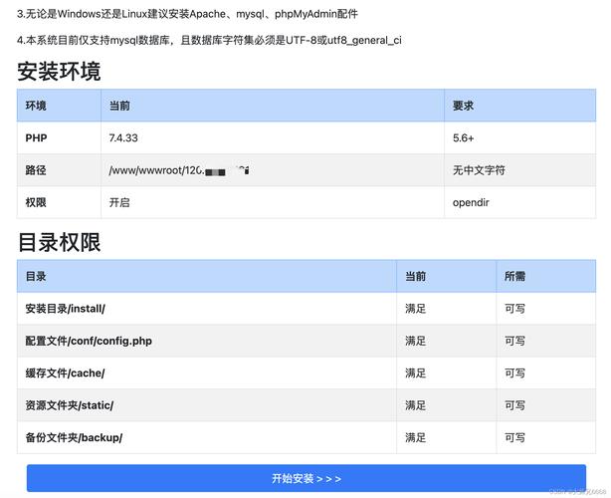Screen dimensions: 611x498
Task: Select the '安装环境' heading
Action: [x=59, y=72]
